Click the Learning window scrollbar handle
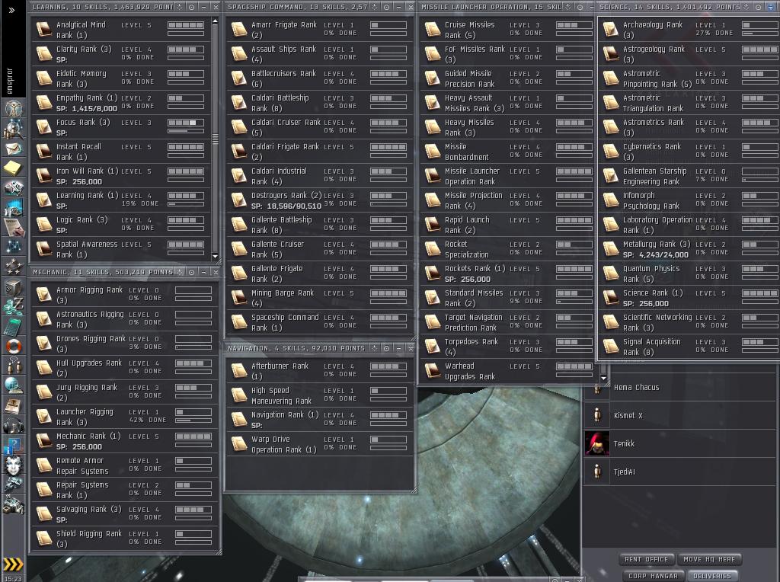 (x=215, y=139)
